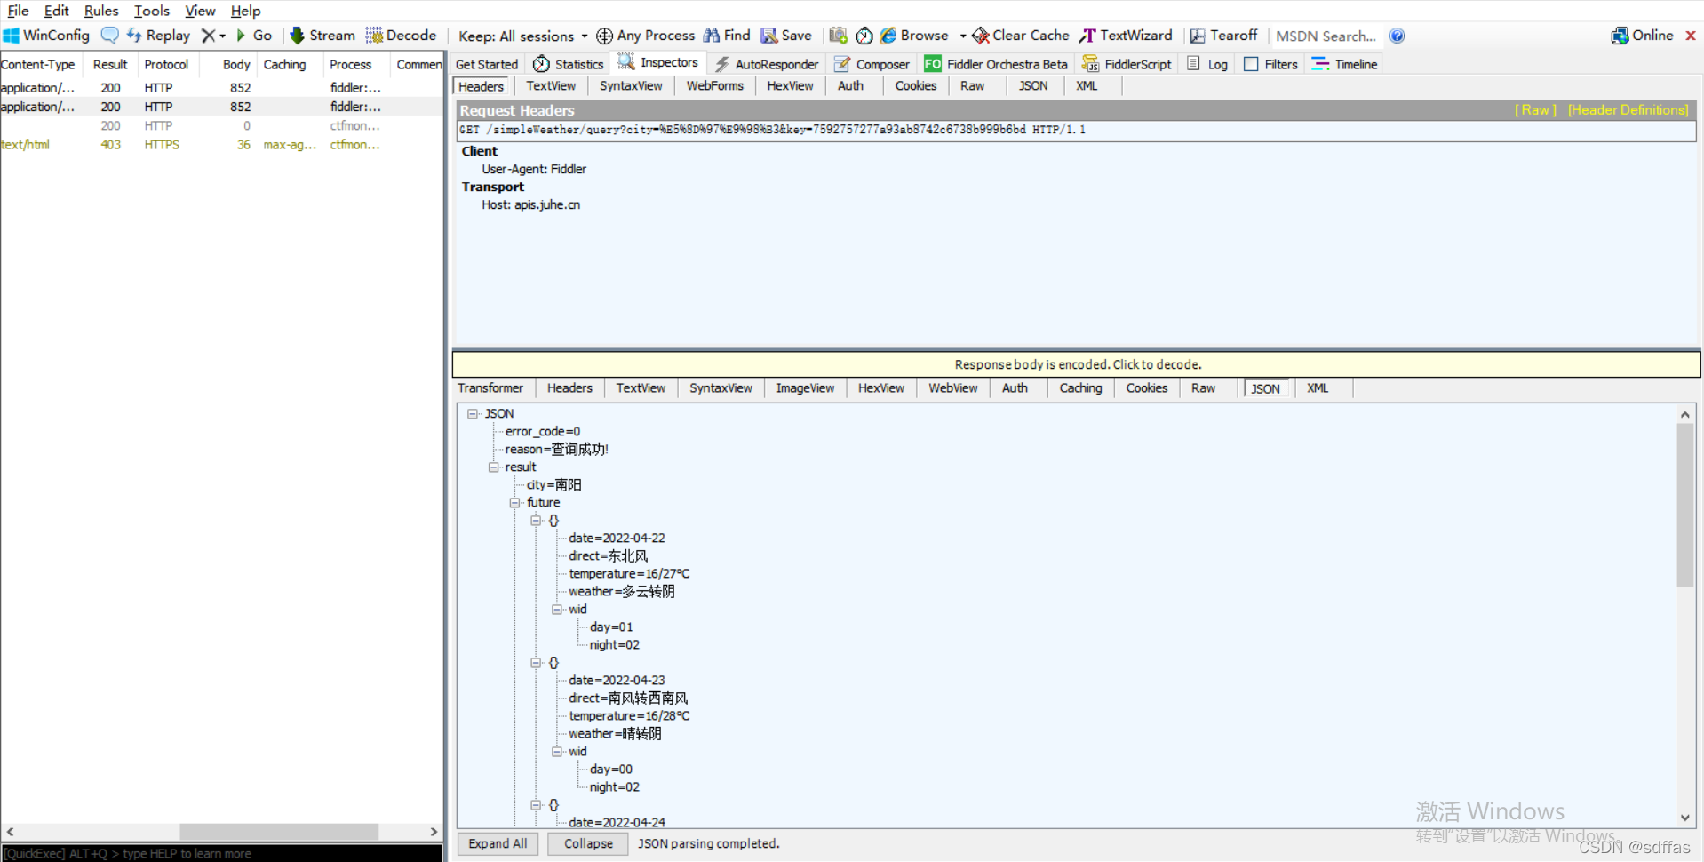Open WinConfig from the toolbar
The image size is (1704, 862).
(x=46, y=36)
